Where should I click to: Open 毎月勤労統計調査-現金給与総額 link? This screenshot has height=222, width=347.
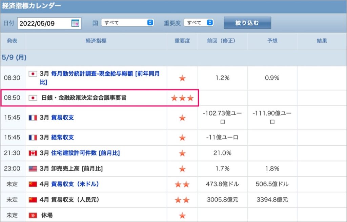click(x=100, y=78)
